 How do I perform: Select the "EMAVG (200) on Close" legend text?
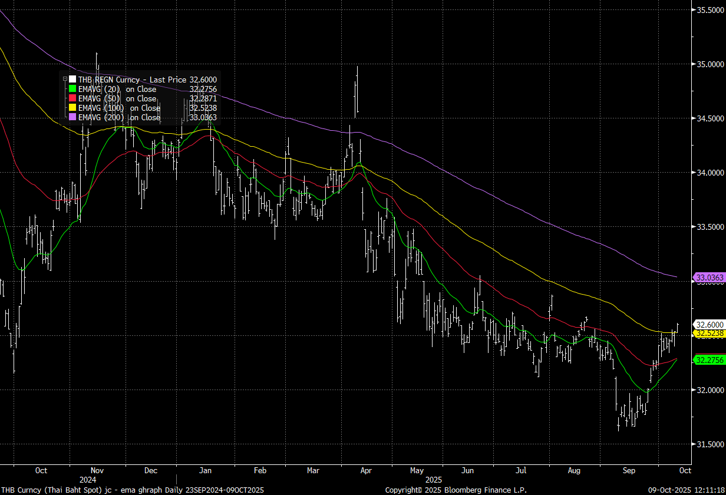(120, 117)
